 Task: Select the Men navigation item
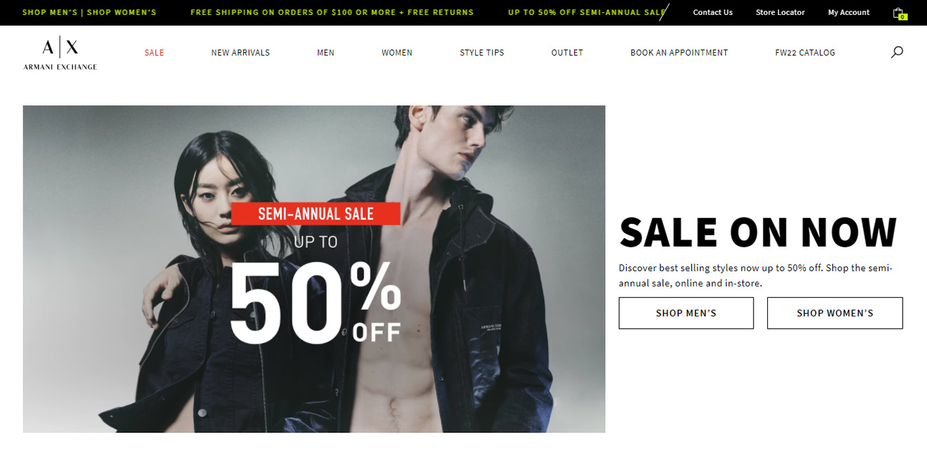tap(326, 53)
